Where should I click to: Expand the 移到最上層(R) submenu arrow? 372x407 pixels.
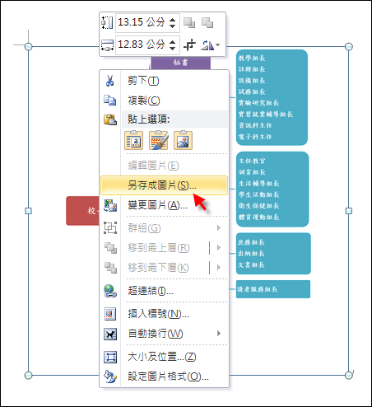click(x=219, y=248)
